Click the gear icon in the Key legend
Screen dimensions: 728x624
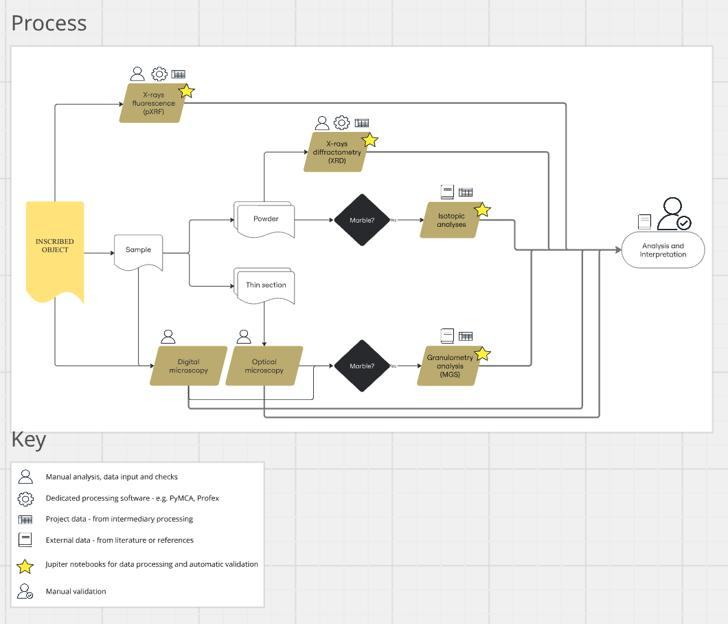pyautogui.click(x=25, y=499)
